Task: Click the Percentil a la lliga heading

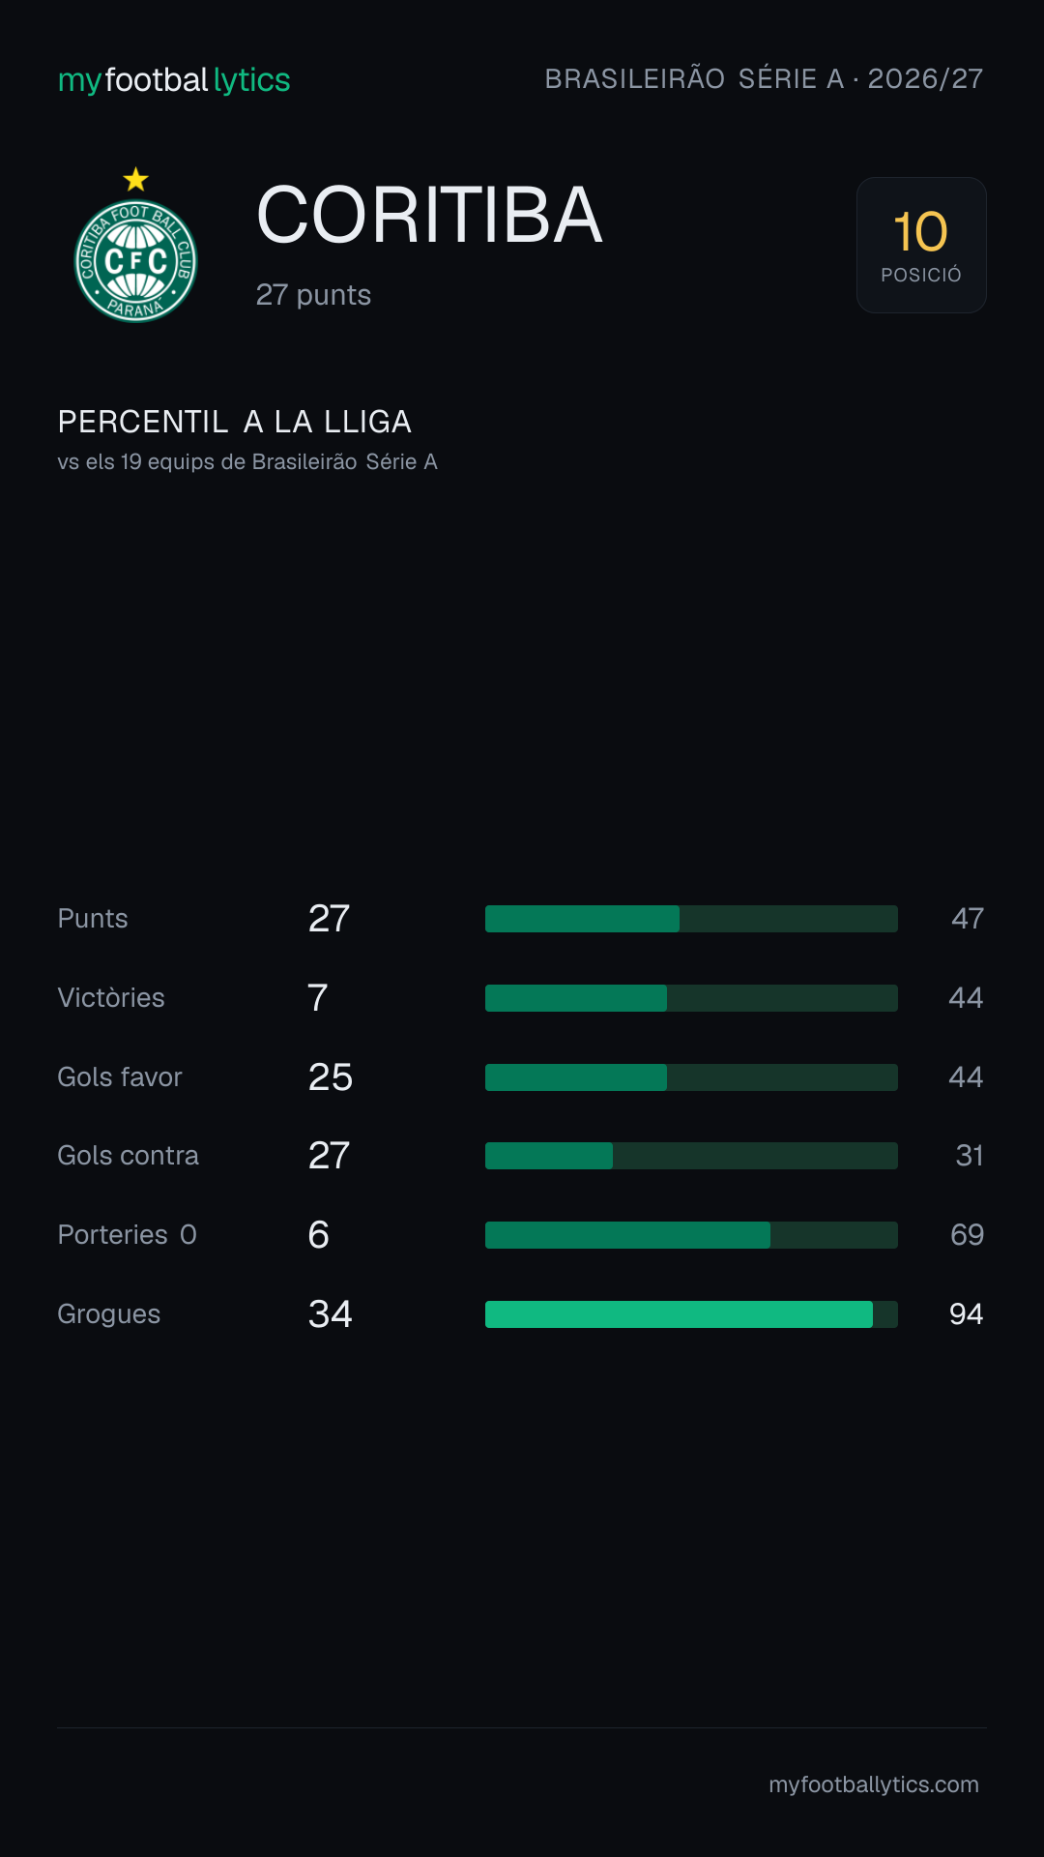Action: pos(235,422)
